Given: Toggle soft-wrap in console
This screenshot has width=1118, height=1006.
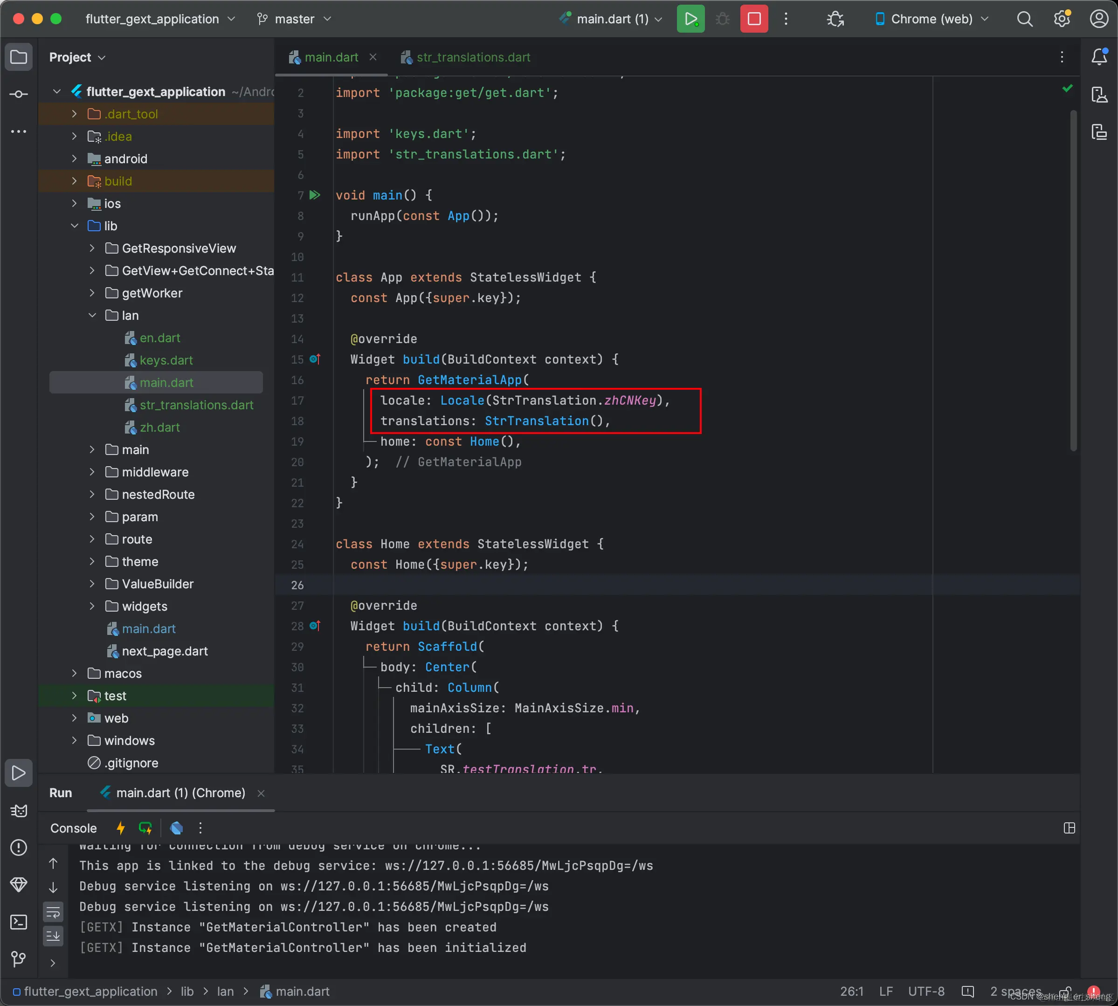Looking at the screenshot, I should (x=53, y=911).
